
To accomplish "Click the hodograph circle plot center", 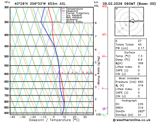I will [x=129, y=21].
